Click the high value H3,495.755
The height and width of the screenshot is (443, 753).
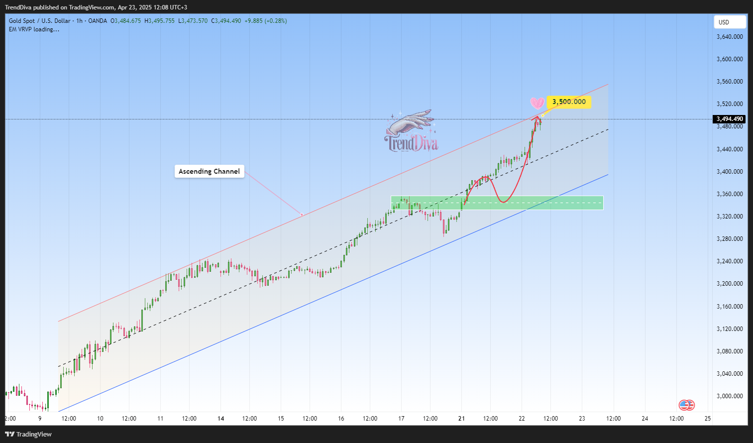pos(159,21)
